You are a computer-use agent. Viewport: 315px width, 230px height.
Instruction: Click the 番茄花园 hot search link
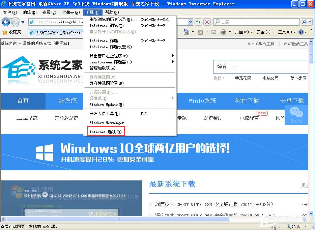[x=243, y=78]
